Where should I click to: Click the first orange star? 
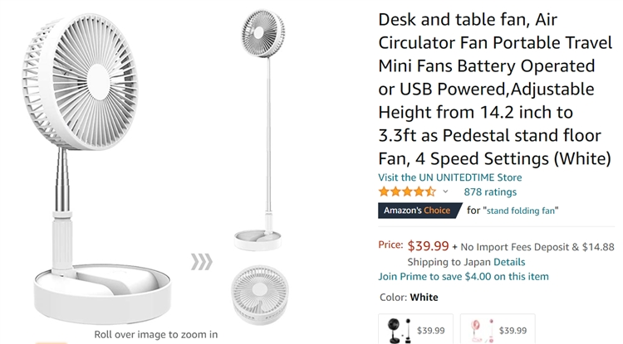384,191
